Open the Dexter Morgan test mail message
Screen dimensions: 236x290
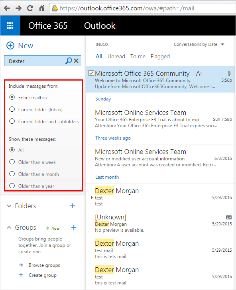[160, 250]
